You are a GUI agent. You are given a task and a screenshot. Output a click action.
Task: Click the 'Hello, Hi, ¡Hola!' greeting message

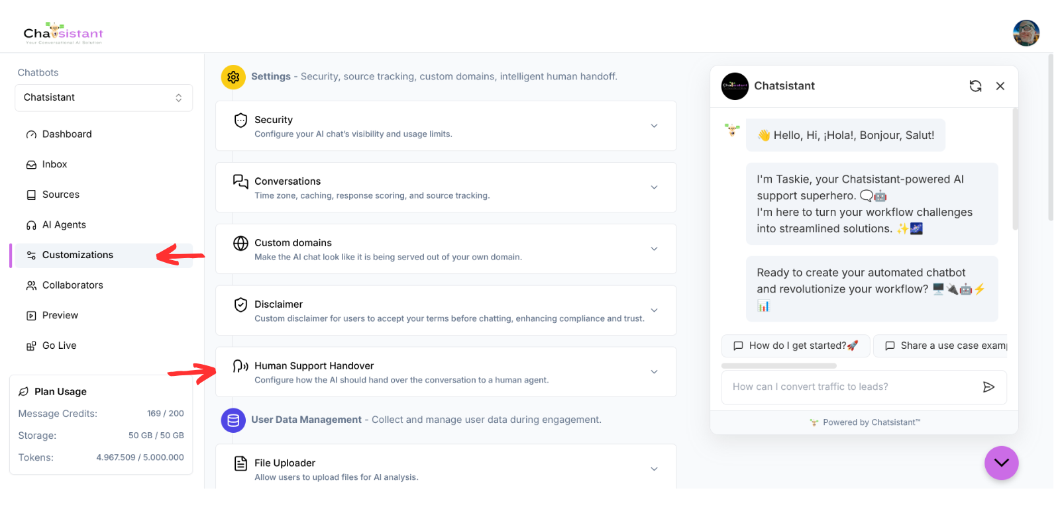[x=845, y=136]
